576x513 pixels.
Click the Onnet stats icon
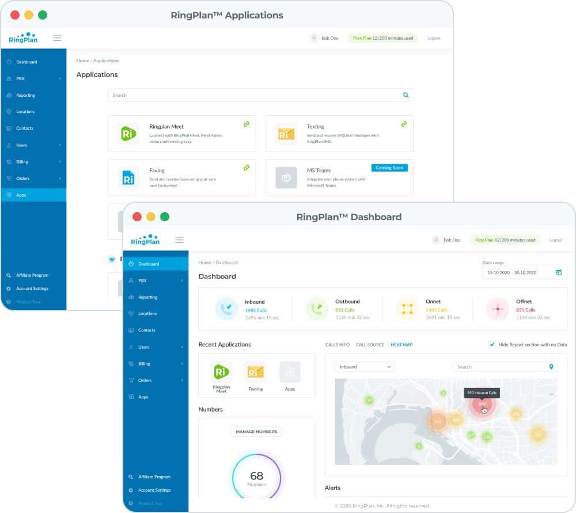coord(407,309)
